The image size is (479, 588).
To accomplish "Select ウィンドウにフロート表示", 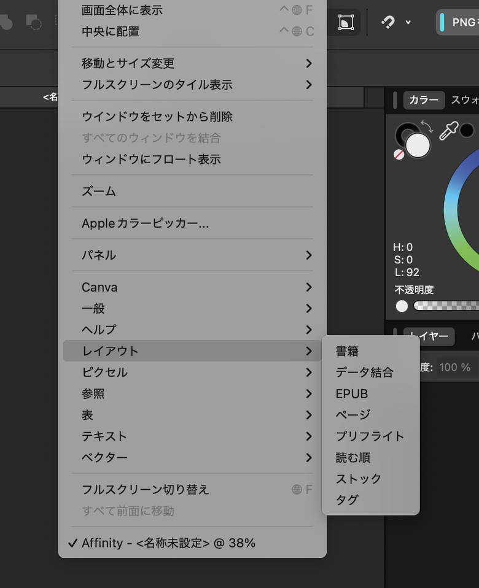I will coord(192,160).
